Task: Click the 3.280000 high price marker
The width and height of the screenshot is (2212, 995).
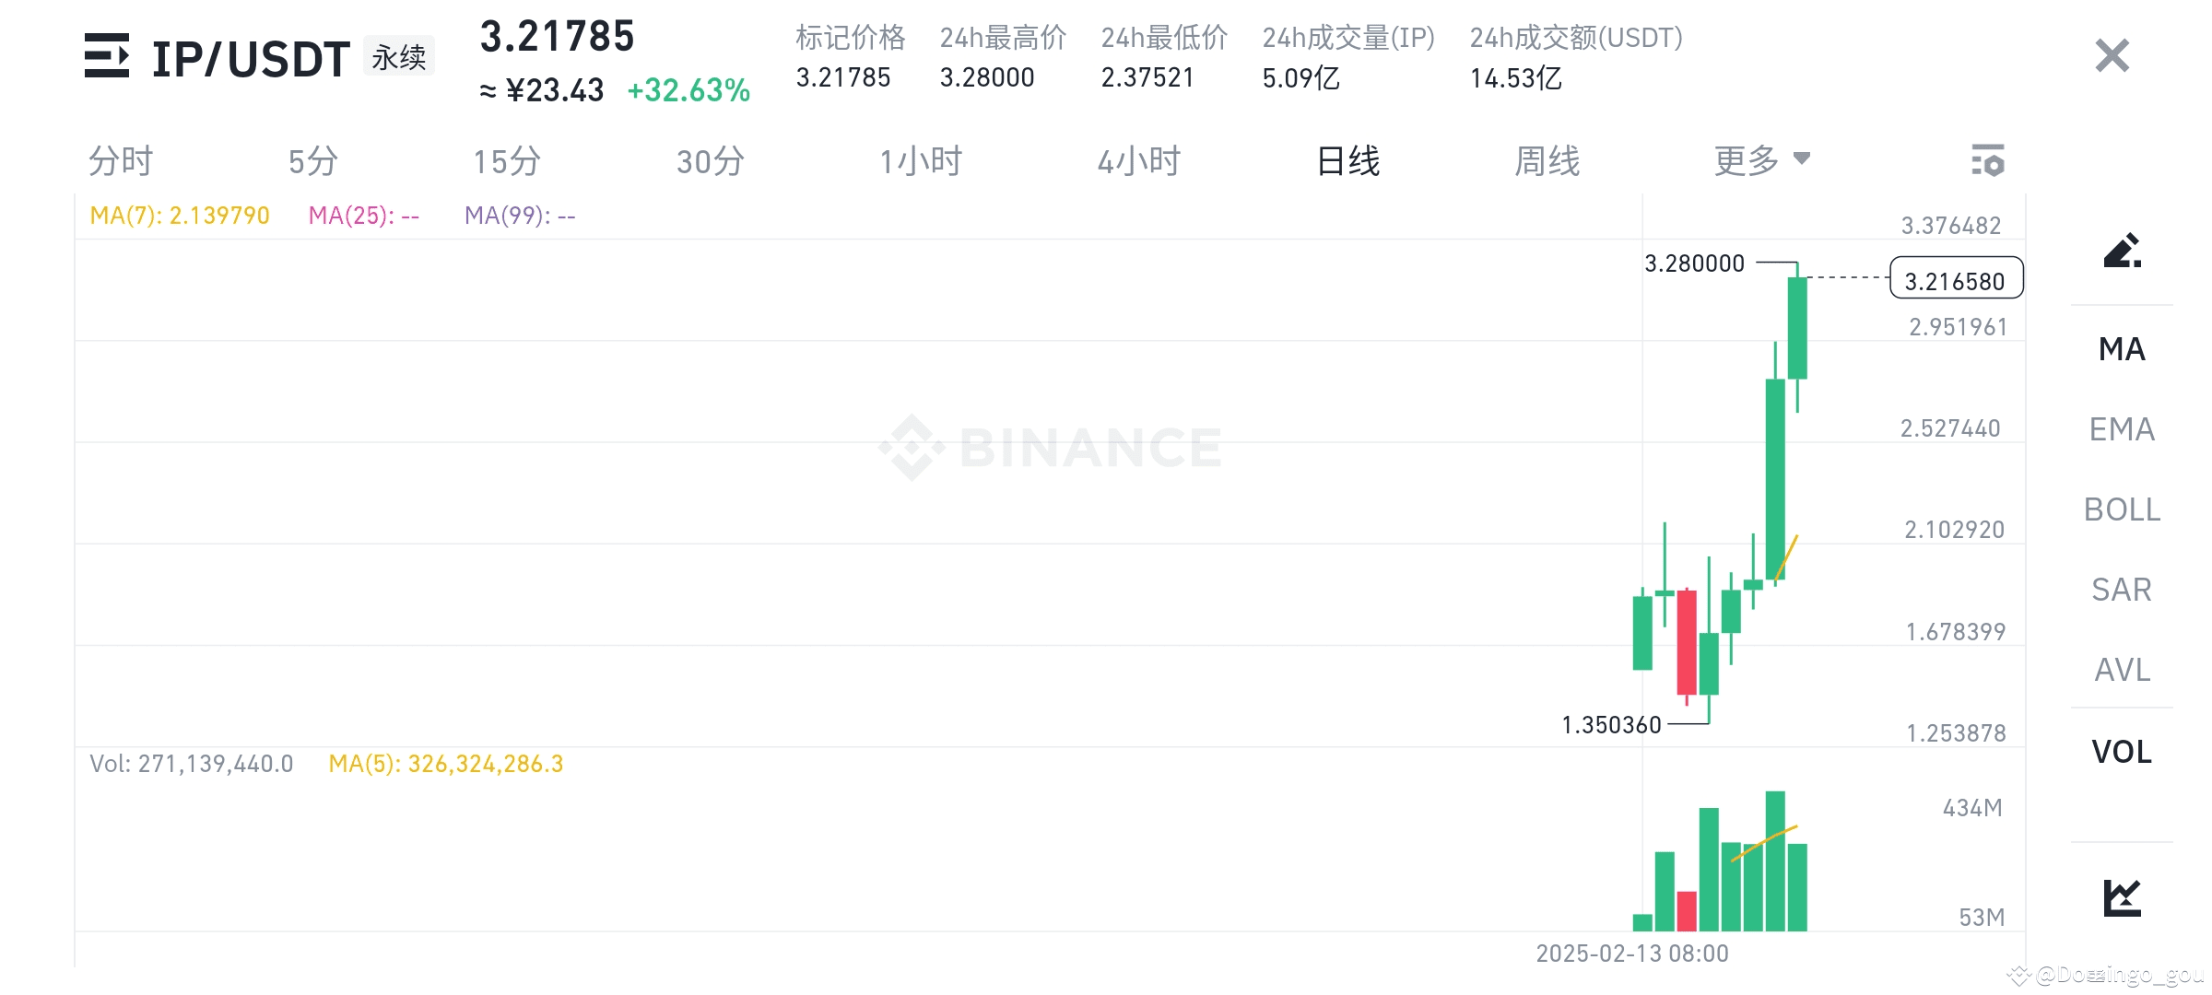Action: pos(1696,263)
